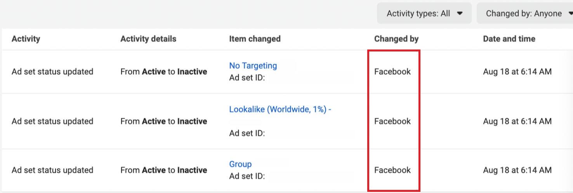
Task: Click Active to Inactive details in No Targeting row
Action: click(164, 72)
